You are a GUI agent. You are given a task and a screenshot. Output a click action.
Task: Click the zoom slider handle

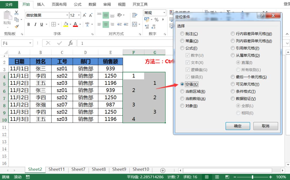(252, 177)
